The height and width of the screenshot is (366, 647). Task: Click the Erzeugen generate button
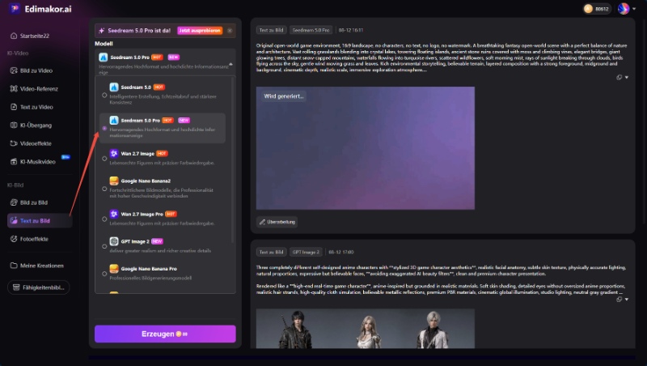pos(165,334)
